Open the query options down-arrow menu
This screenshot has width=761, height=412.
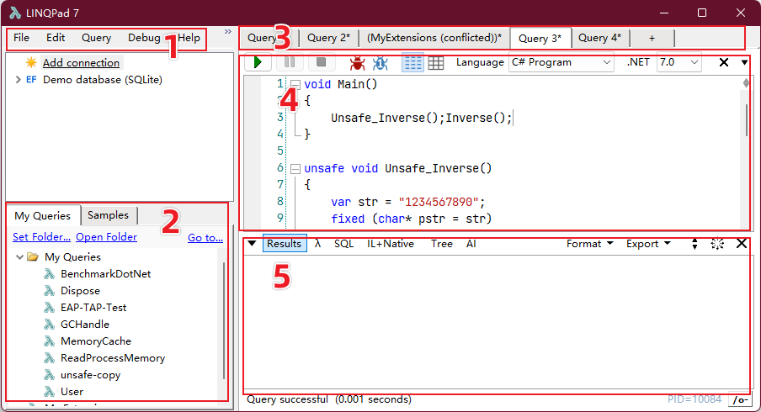744,62
